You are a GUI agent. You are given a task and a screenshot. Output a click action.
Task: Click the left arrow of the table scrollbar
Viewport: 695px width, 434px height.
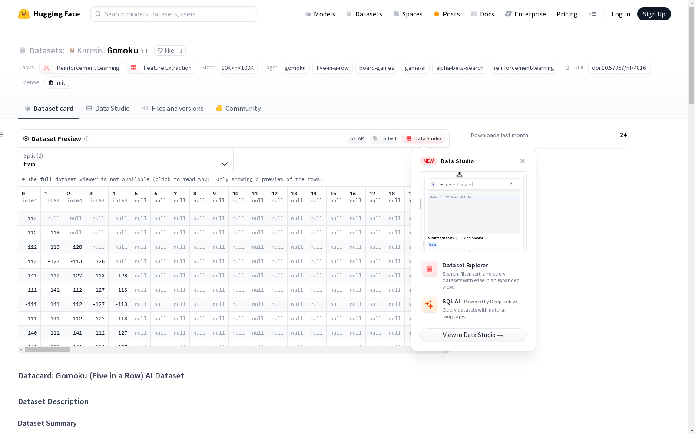coord(21,349)
